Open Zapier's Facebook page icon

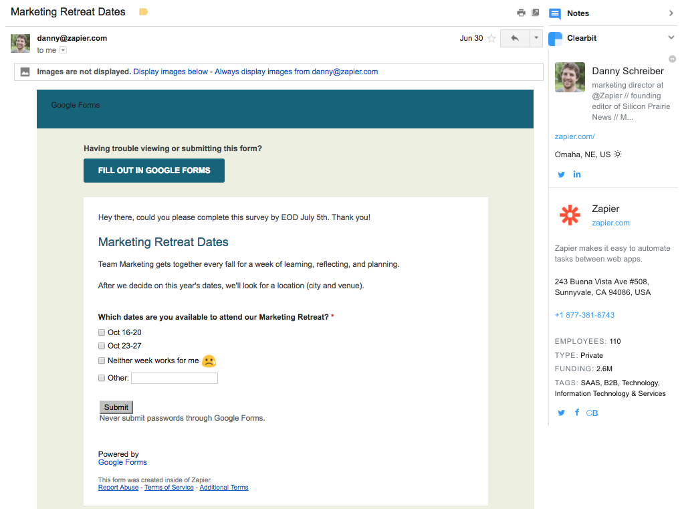click(577, 412)
